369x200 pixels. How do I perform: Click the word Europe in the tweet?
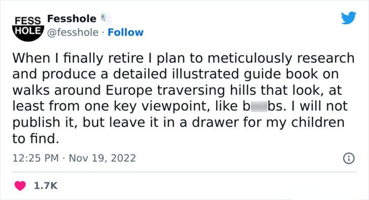click(x=129, y=91)
